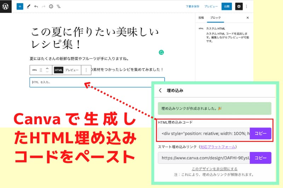Open the document details info icon

click(x=51, y=6)
